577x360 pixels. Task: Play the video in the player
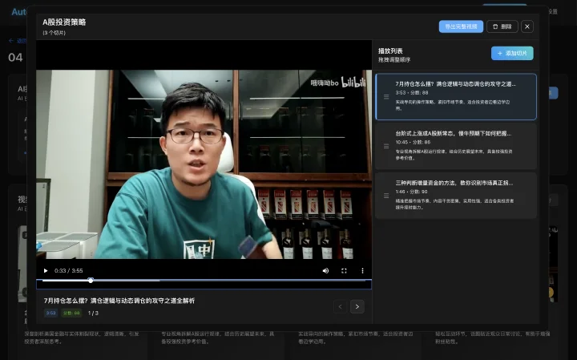click(46, 270)
